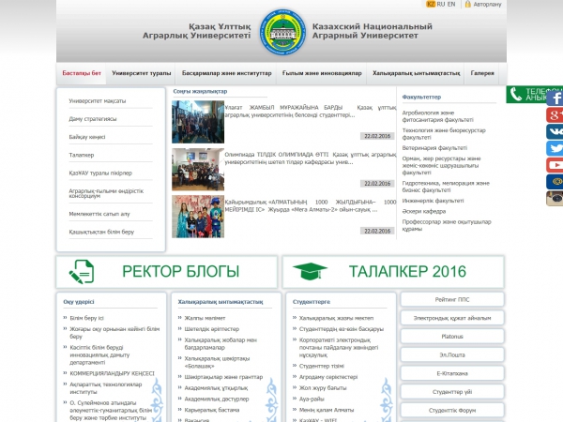The height and width of the screenshot is (422, 563).
Task: Open Басқармалар және институттар menu
Action: [226, 73]
